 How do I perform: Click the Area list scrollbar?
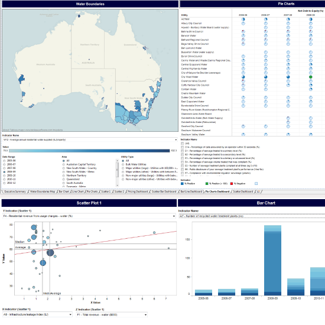click(118, 173)
